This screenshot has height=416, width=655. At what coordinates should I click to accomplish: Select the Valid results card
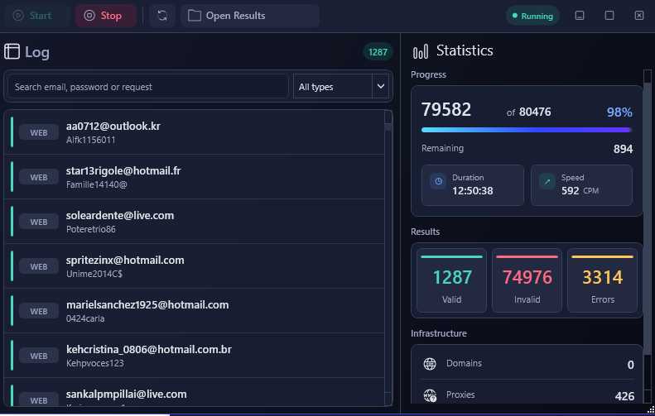click(451, 280)
